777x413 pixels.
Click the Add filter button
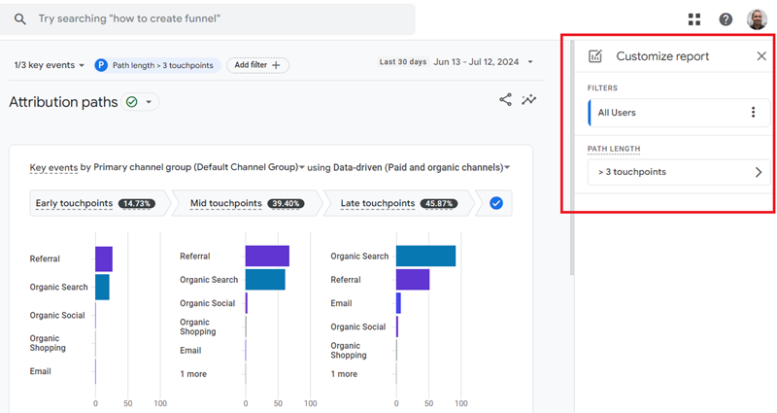(x=257, y=65)
